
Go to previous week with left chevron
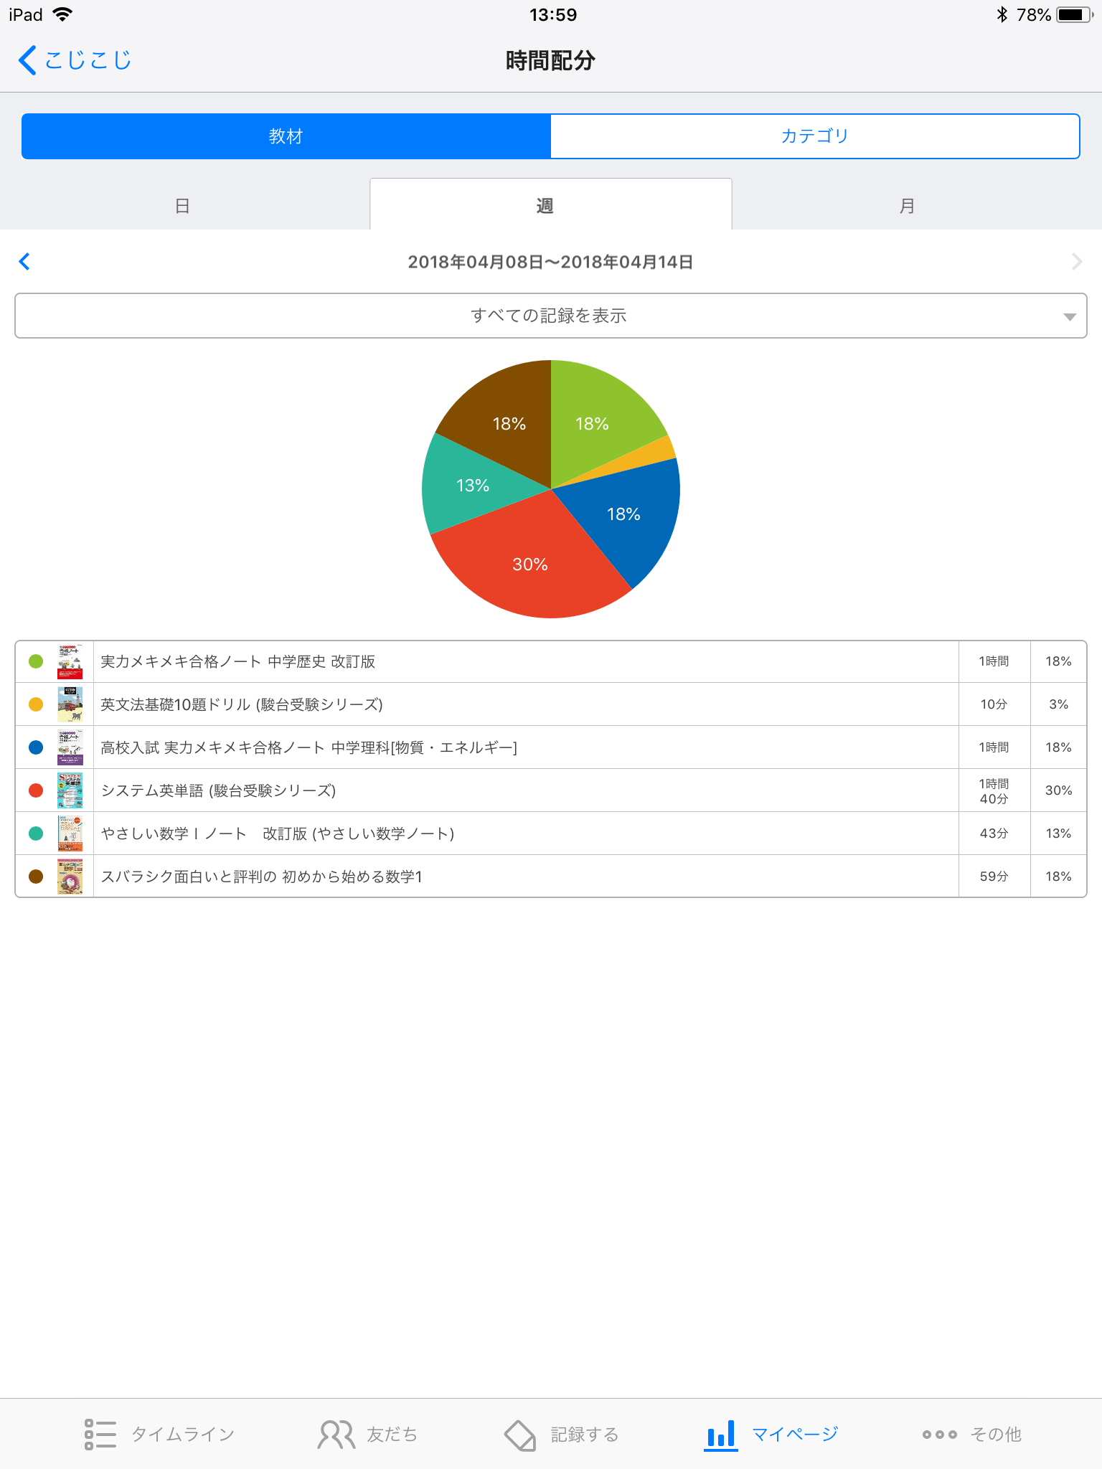point(25,262)
